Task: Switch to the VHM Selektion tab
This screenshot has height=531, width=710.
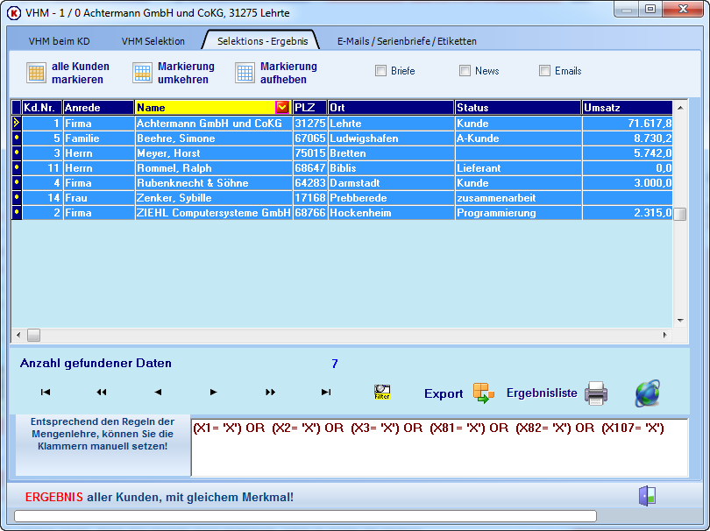Action: [x=153, y=41]
